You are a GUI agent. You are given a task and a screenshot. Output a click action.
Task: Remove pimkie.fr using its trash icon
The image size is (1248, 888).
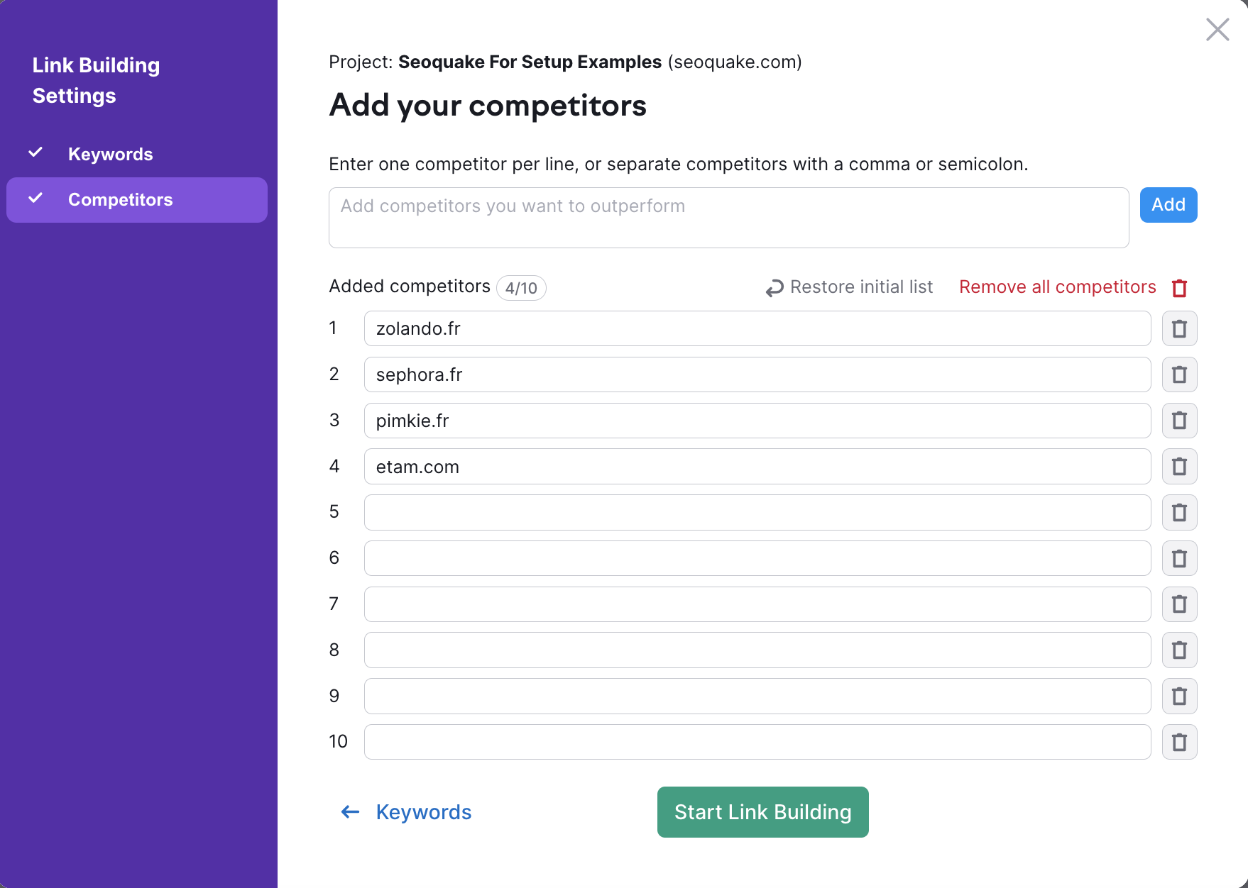click(1179, 421)
